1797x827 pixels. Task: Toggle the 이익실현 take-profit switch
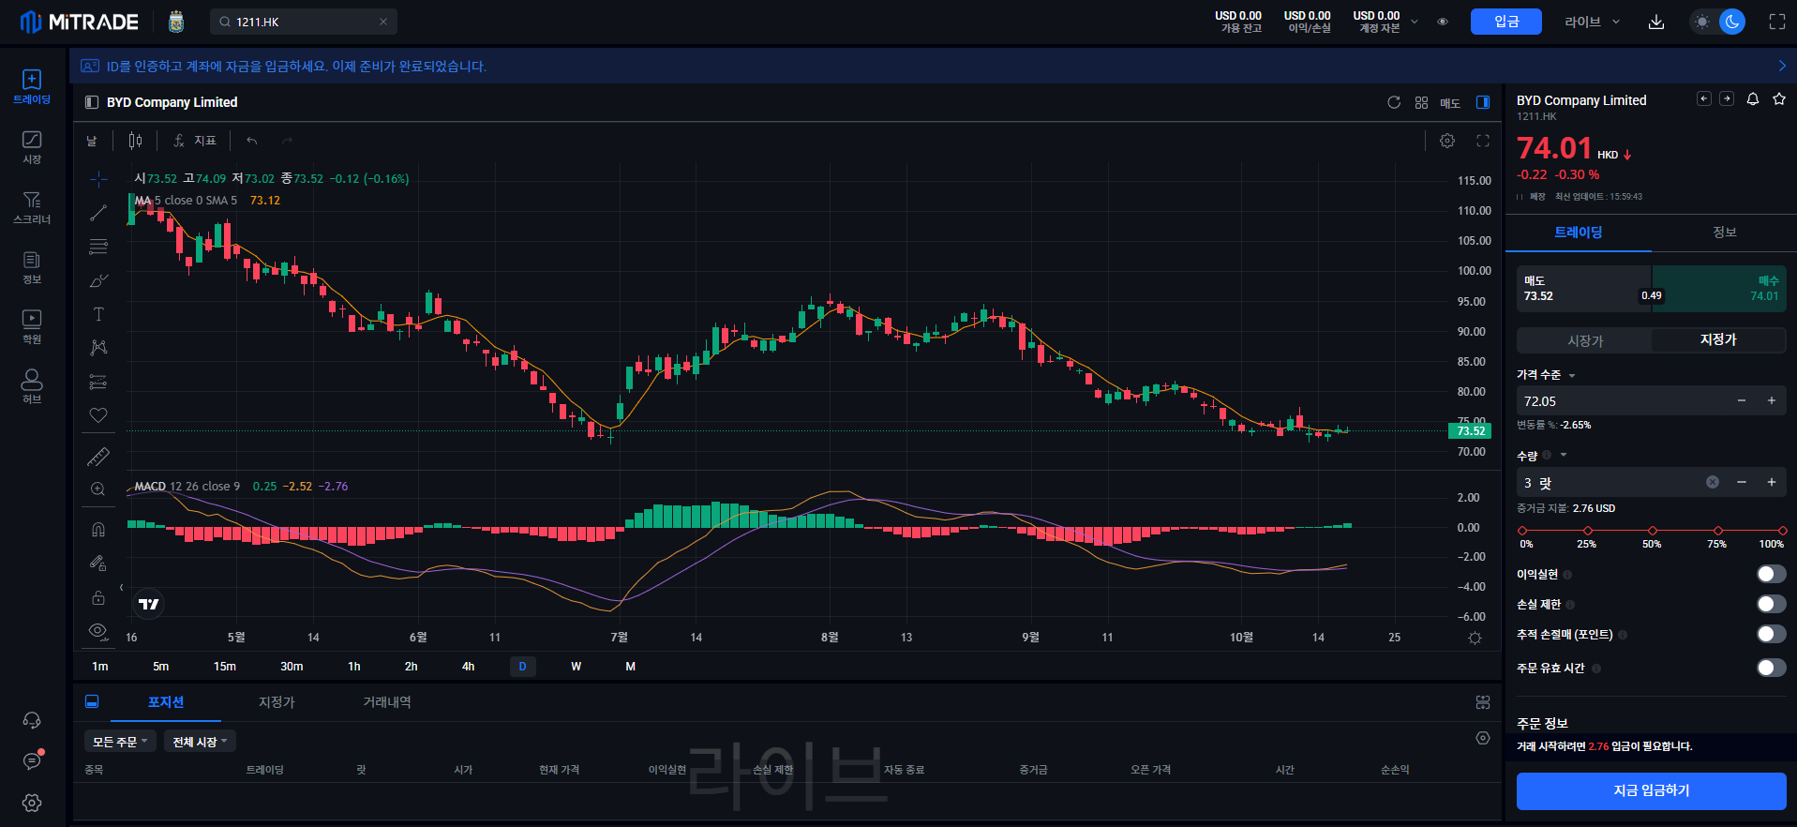tap(1771, 574)
